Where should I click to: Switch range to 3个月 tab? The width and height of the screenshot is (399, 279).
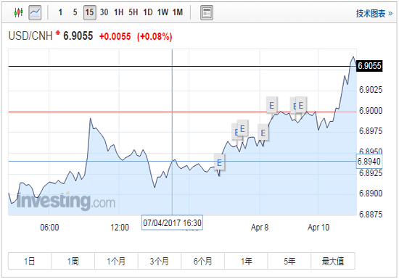160,261
